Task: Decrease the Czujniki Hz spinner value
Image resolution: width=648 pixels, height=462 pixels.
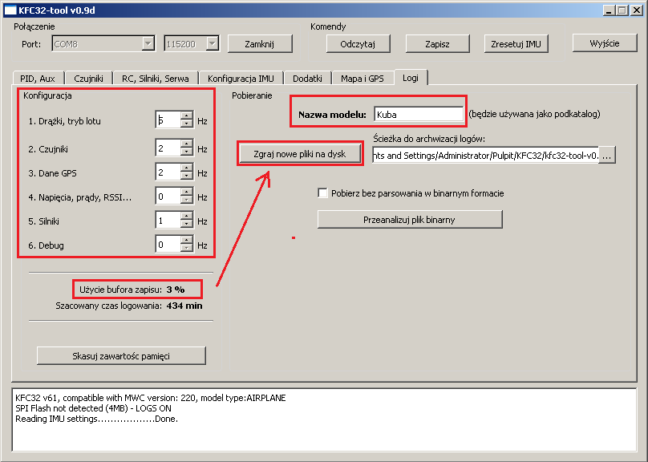Action: point(187,152)
